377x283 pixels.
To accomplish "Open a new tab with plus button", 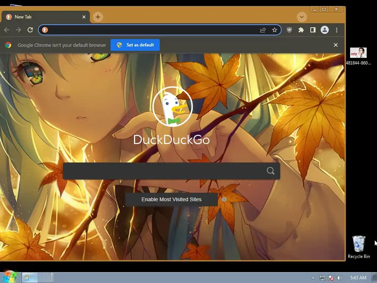I will click(98, 17).
